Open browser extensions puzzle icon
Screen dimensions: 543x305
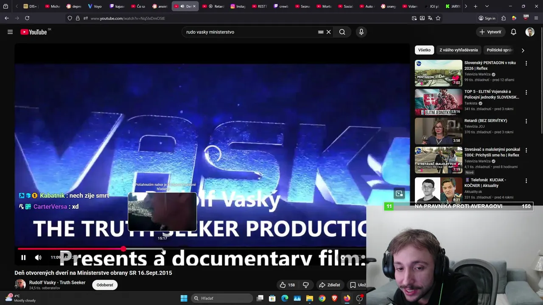pyautogui.click(x=504, y=18)
